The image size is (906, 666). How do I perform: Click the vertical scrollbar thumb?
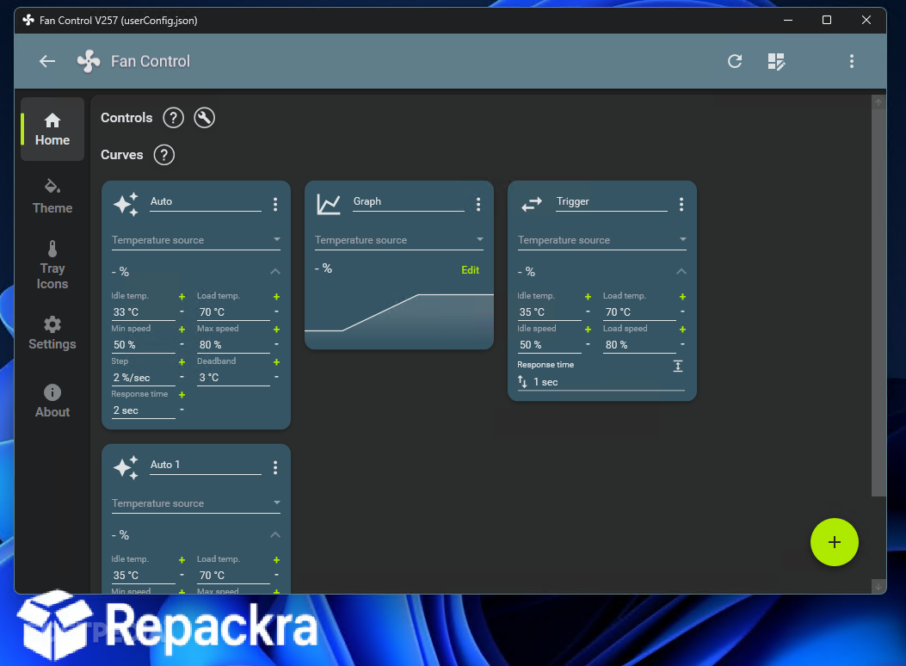tap(878, 301)
